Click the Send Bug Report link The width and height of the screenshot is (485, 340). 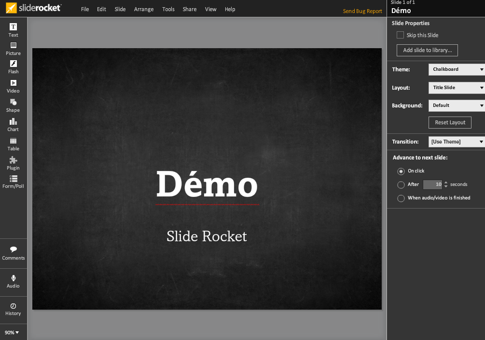pos(362,11)
